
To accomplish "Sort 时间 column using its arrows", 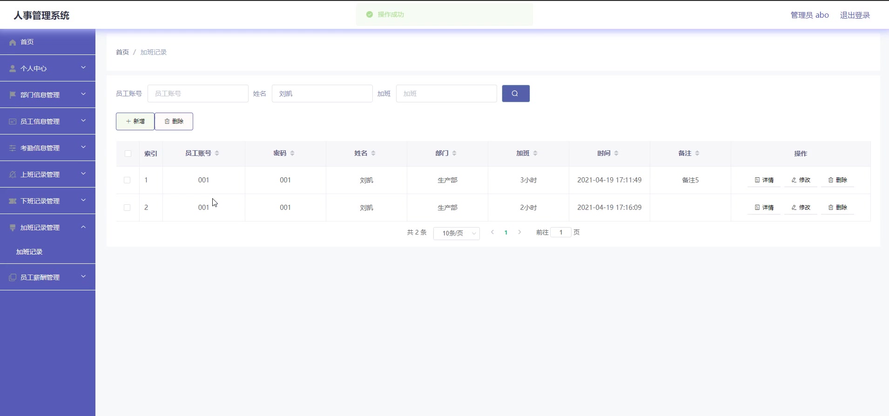I will 616,153.
